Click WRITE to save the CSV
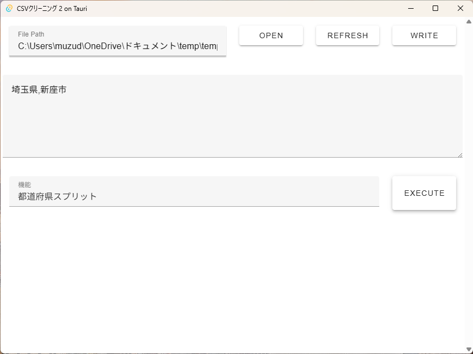Image resolution: width=473 pixels, height=354 pixels. (424, 35)
